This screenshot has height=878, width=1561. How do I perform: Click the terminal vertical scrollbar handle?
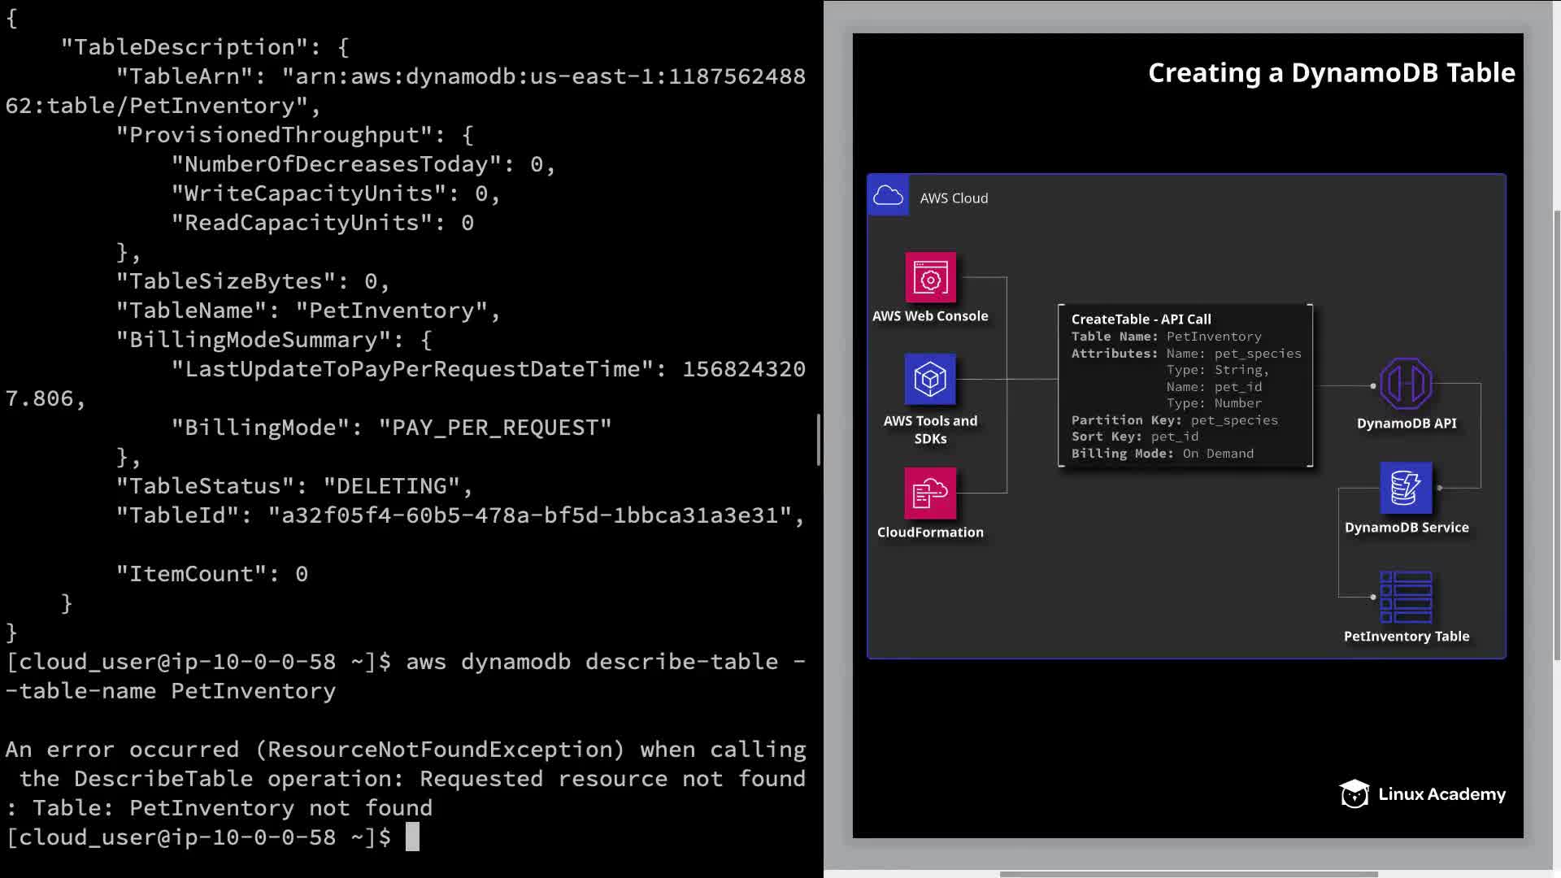[818, 439]
